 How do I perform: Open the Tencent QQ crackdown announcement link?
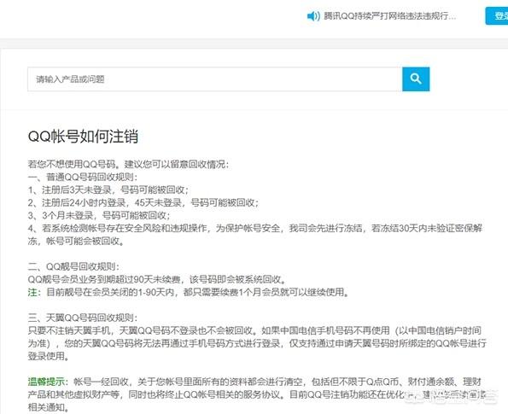389,16
